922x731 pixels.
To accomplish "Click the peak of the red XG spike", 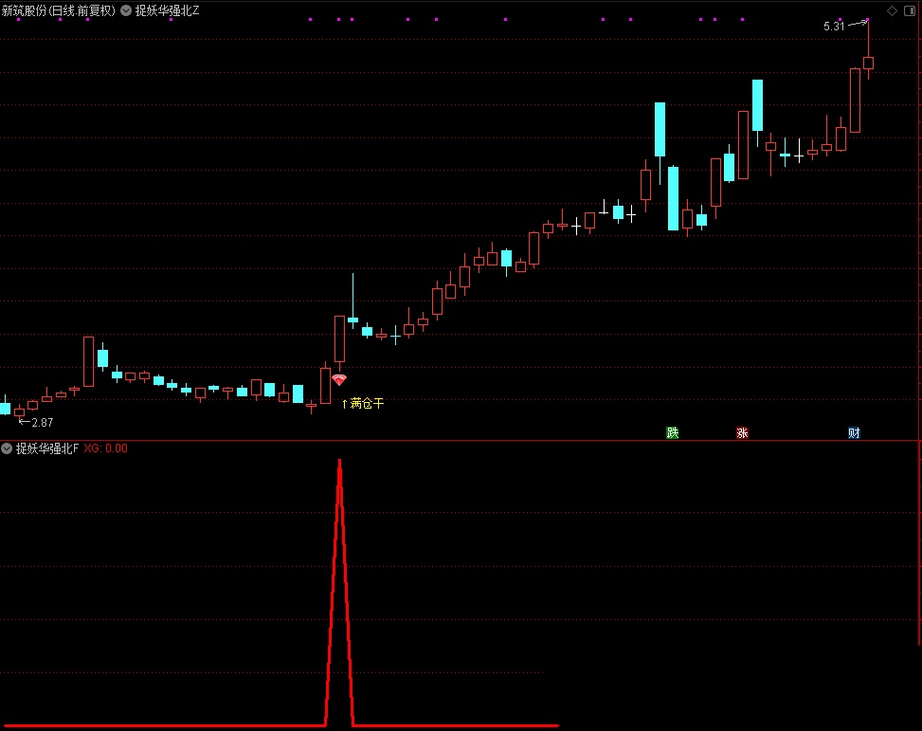I will [339, 462].
